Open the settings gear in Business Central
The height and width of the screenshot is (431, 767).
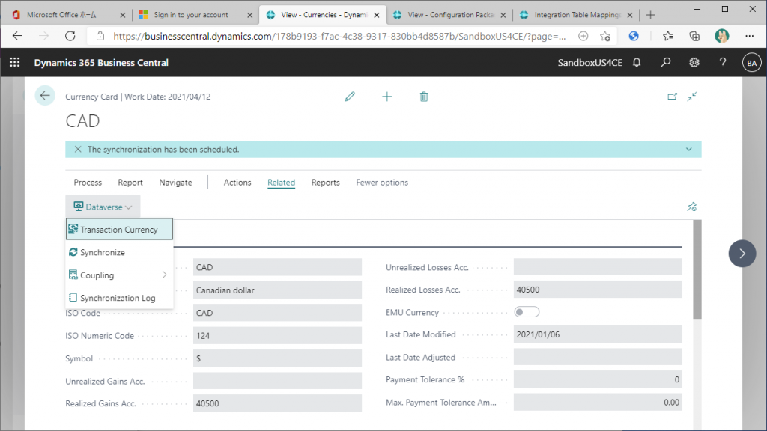point(694,63)
